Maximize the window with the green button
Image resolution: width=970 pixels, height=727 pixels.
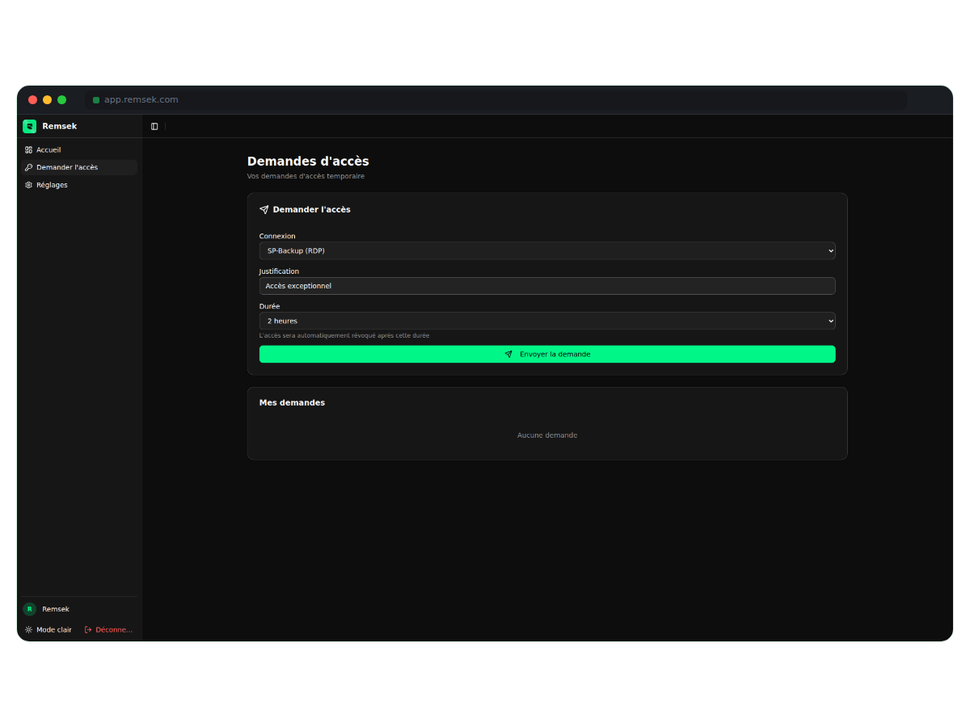[62, 100]
